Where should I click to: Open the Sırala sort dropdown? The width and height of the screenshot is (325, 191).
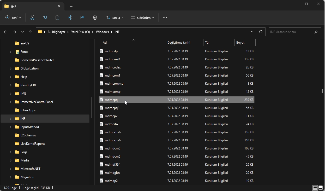(x=115, y=18)
